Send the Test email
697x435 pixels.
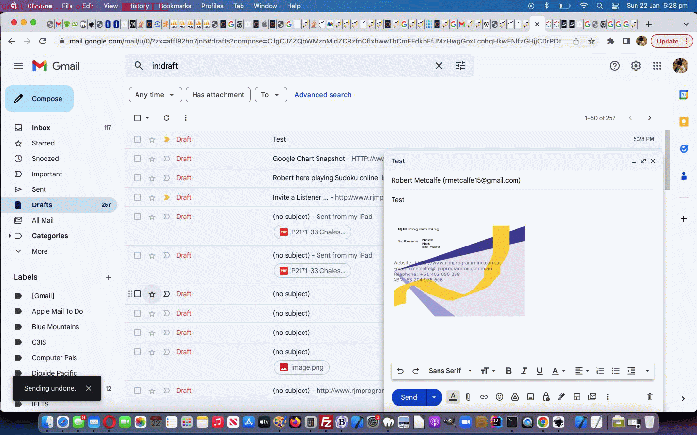(409, 397)
